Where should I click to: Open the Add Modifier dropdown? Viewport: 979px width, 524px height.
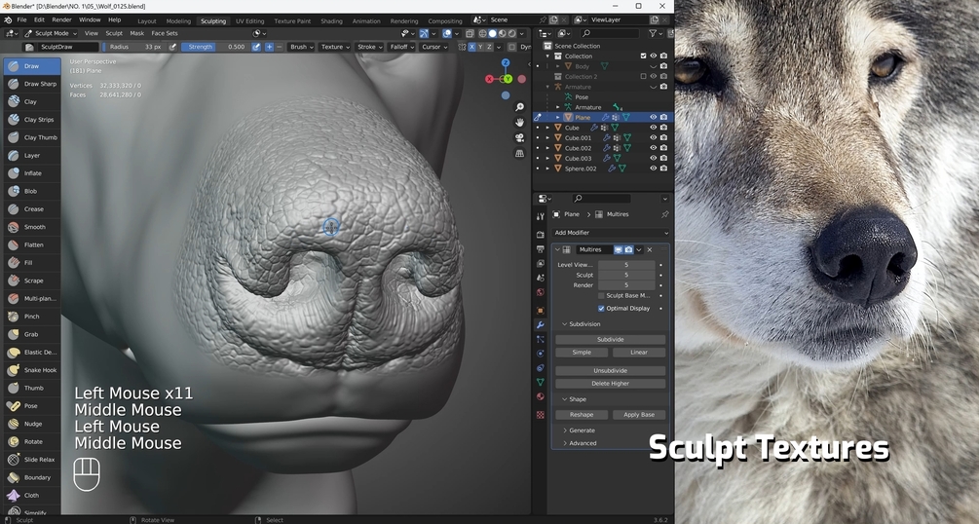click(x=610, y=233)
